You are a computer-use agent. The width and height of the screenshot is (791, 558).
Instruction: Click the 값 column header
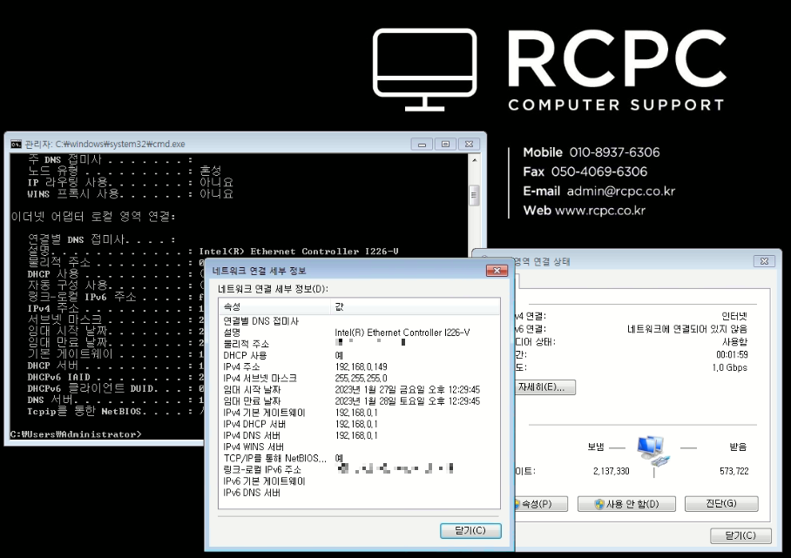tap(416, 306)
